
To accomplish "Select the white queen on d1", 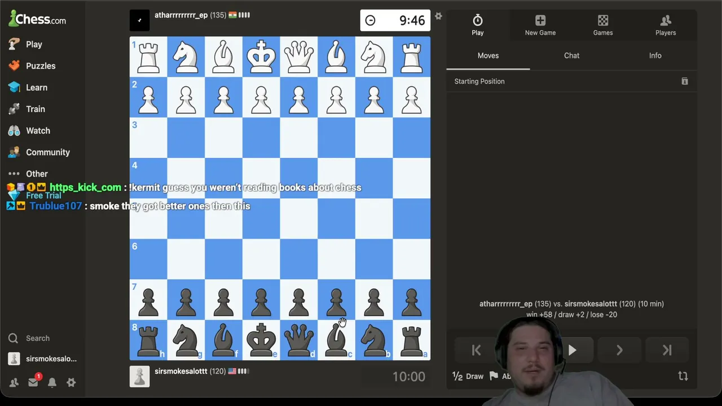I will (299, 57).
